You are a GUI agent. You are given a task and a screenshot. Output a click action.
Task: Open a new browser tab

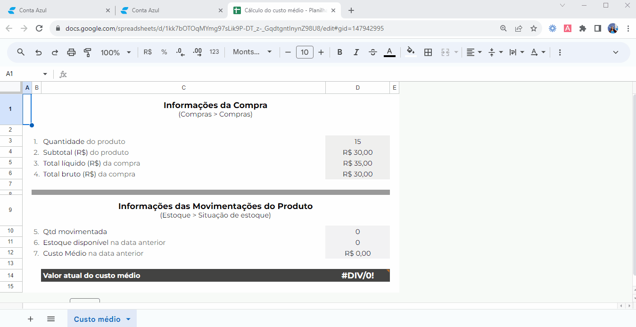point(351,10)
